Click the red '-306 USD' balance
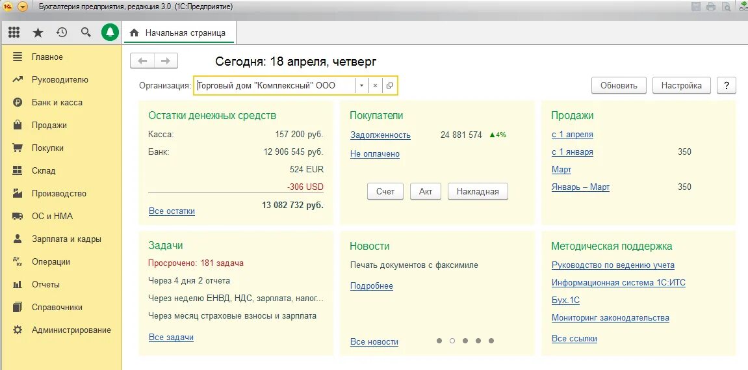This screenshot has width=748, height=370. pyautogui.click(x=305, y=187)
